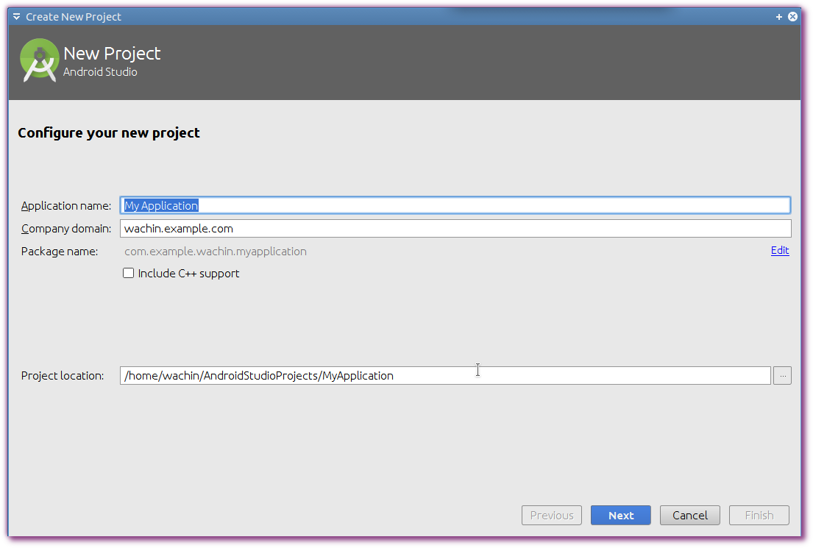
Task: Open window menu arrow in title bar
Action: tap(17, 17)
